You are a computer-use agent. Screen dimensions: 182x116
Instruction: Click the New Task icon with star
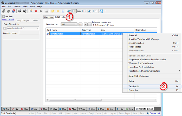31,11
